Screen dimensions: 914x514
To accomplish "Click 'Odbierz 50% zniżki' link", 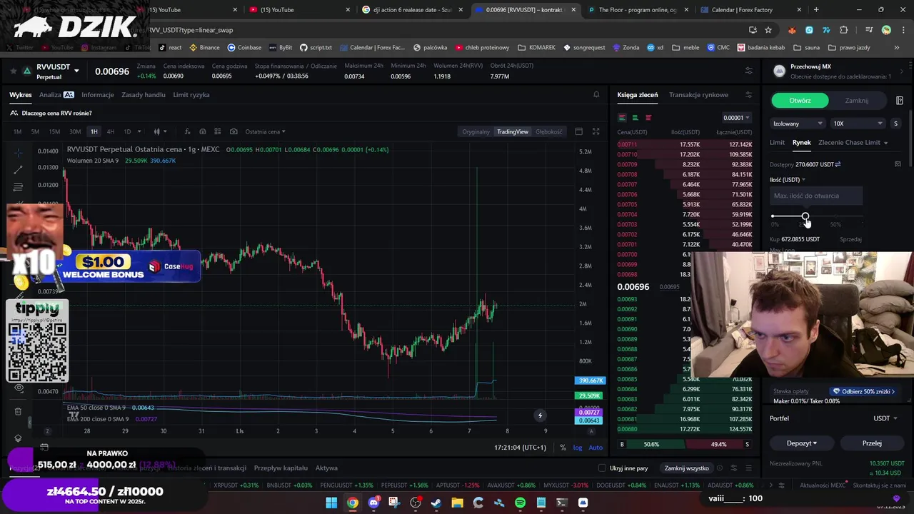I will tap(864, 391).
